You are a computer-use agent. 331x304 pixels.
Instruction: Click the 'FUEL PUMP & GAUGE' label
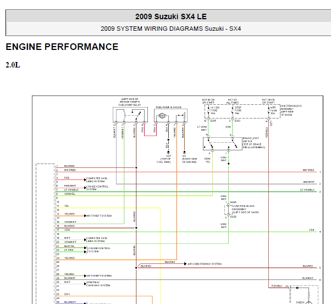[x=169, y=107]
